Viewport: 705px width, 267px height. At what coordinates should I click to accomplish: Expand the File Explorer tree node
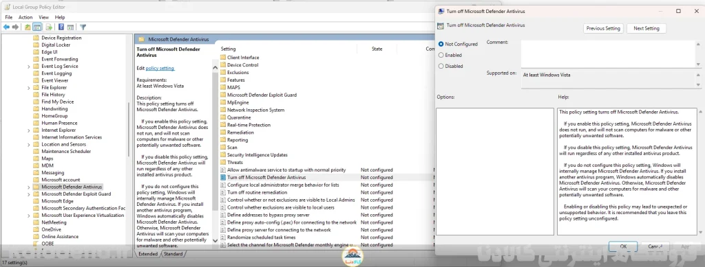(x=29, y=87)
